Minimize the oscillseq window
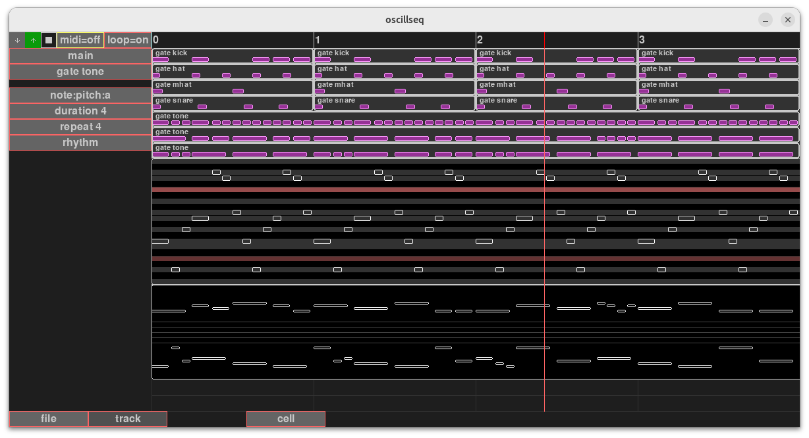 click(x=764, y=20)
